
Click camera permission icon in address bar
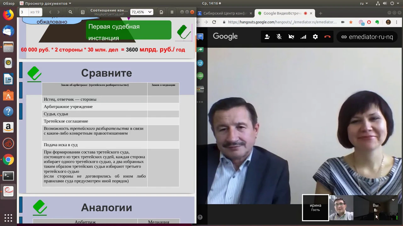coord(343,22)
